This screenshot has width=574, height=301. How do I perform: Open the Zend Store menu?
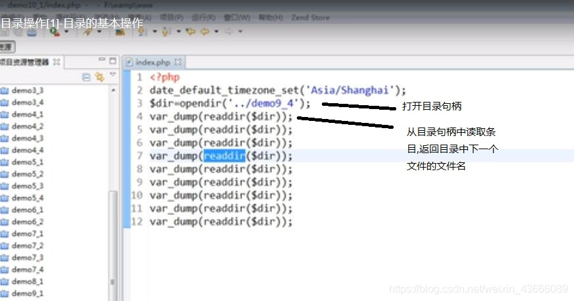pos(311,17)
